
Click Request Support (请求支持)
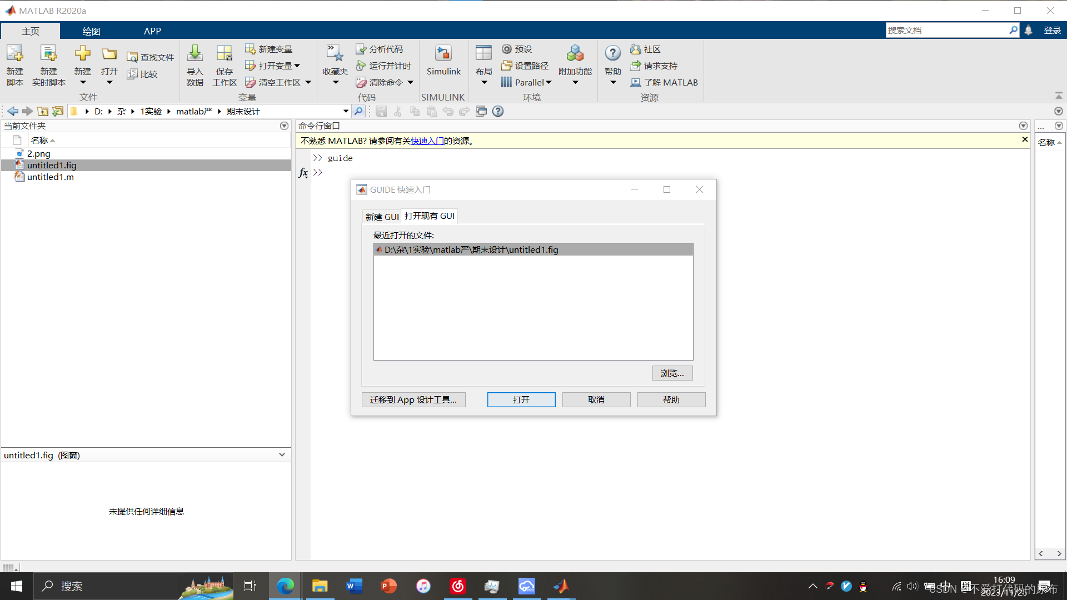pos(654,66)
